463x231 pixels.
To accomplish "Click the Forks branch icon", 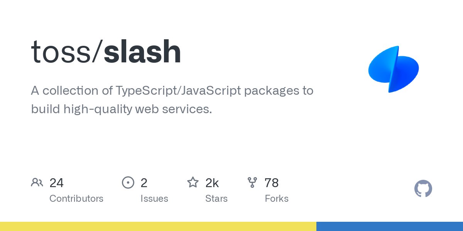I will 252,182.
